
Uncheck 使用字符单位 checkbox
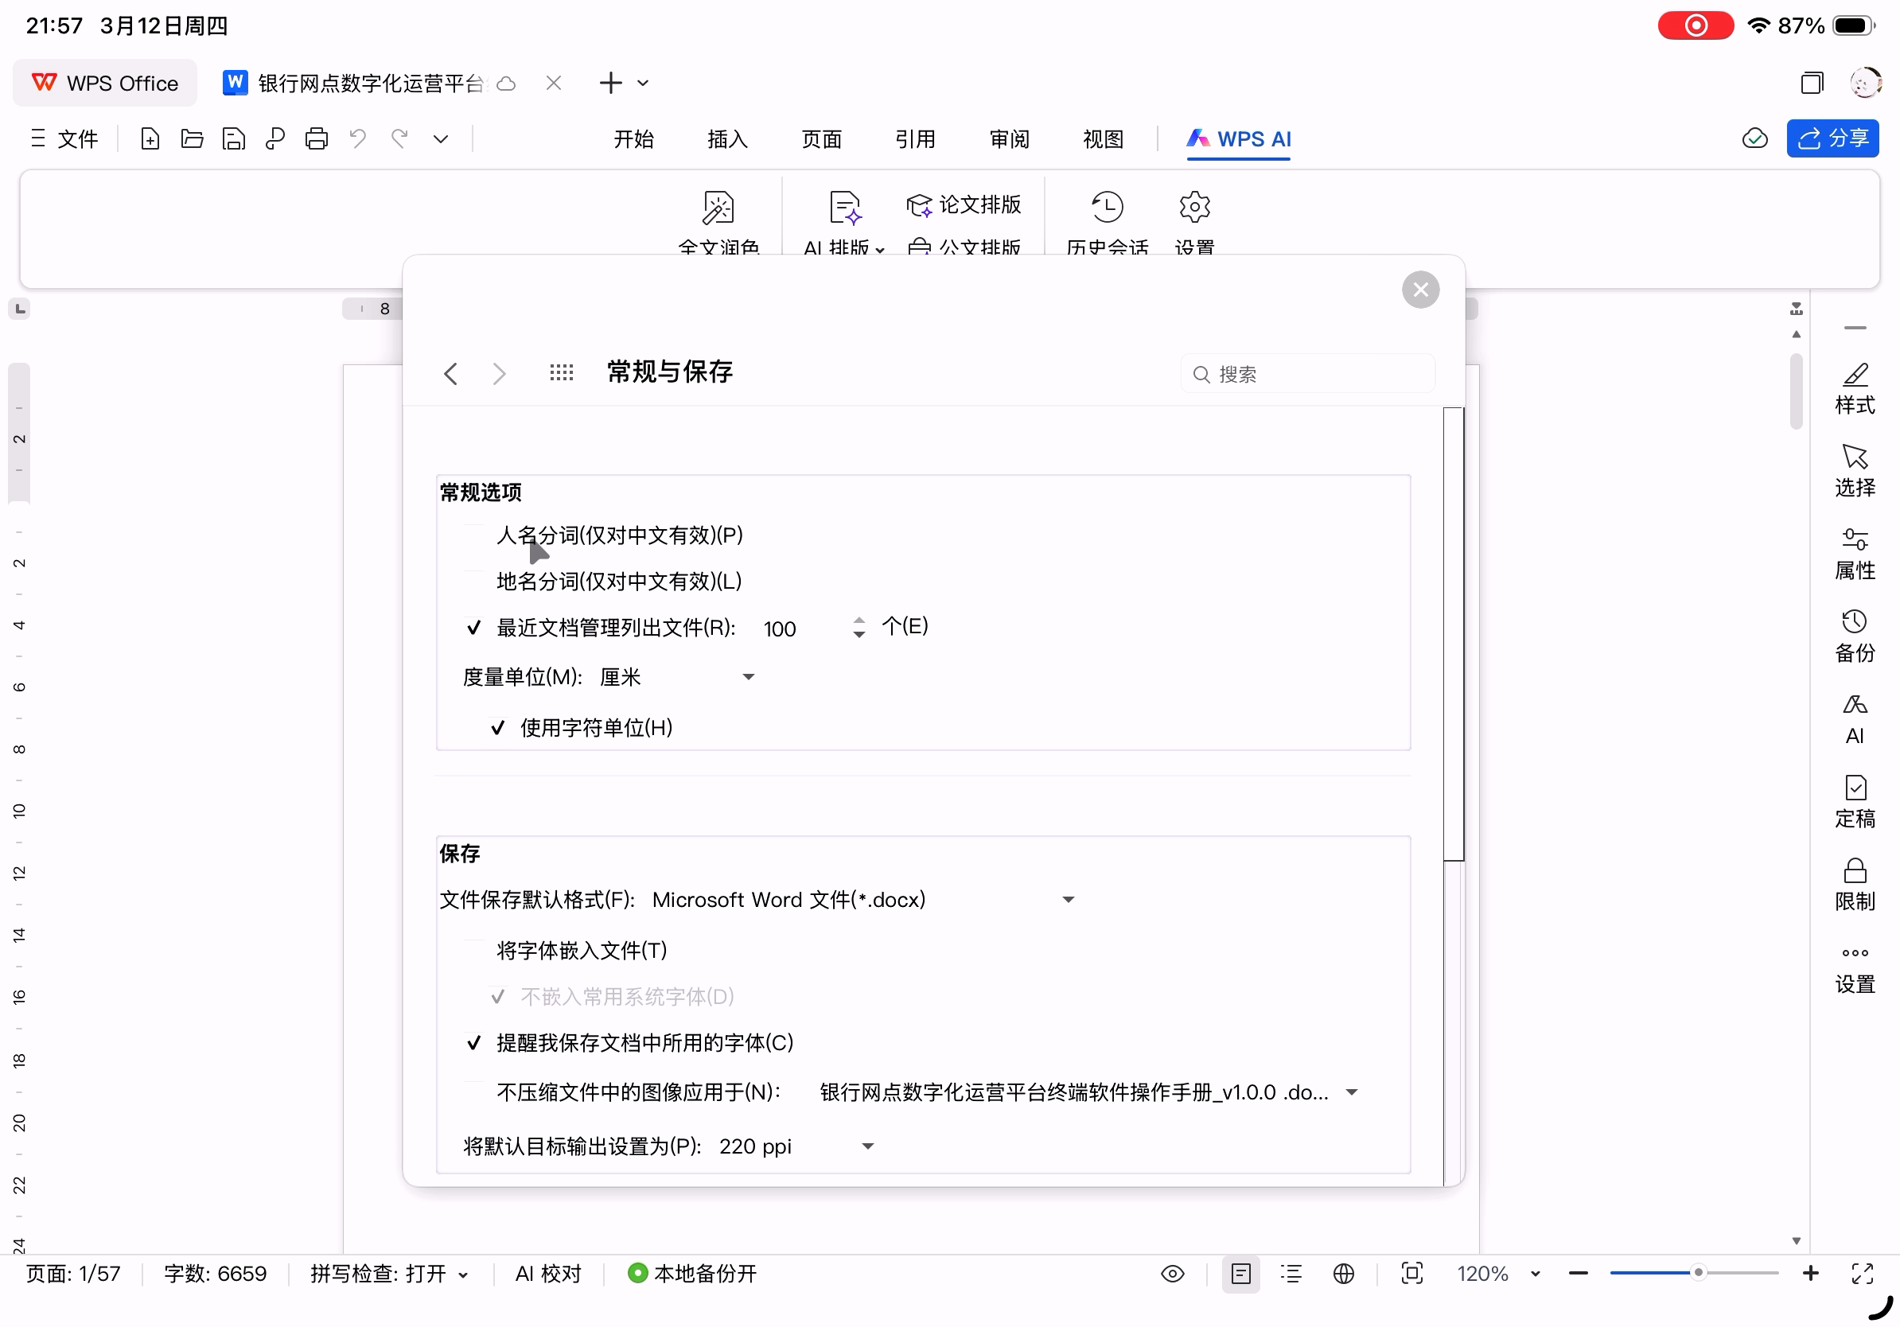click(x=497, y=728)
